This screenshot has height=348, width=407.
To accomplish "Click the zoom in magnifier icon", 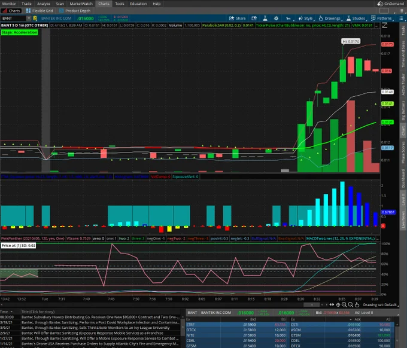I will [x=344, y=305].
